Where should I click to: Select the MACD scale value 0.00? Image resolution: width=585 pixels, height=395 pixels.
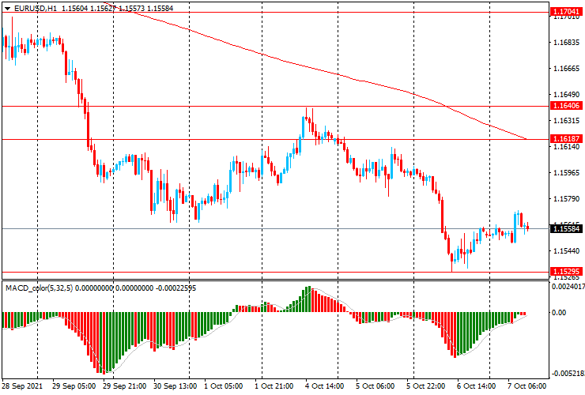[x=559, y=313]
